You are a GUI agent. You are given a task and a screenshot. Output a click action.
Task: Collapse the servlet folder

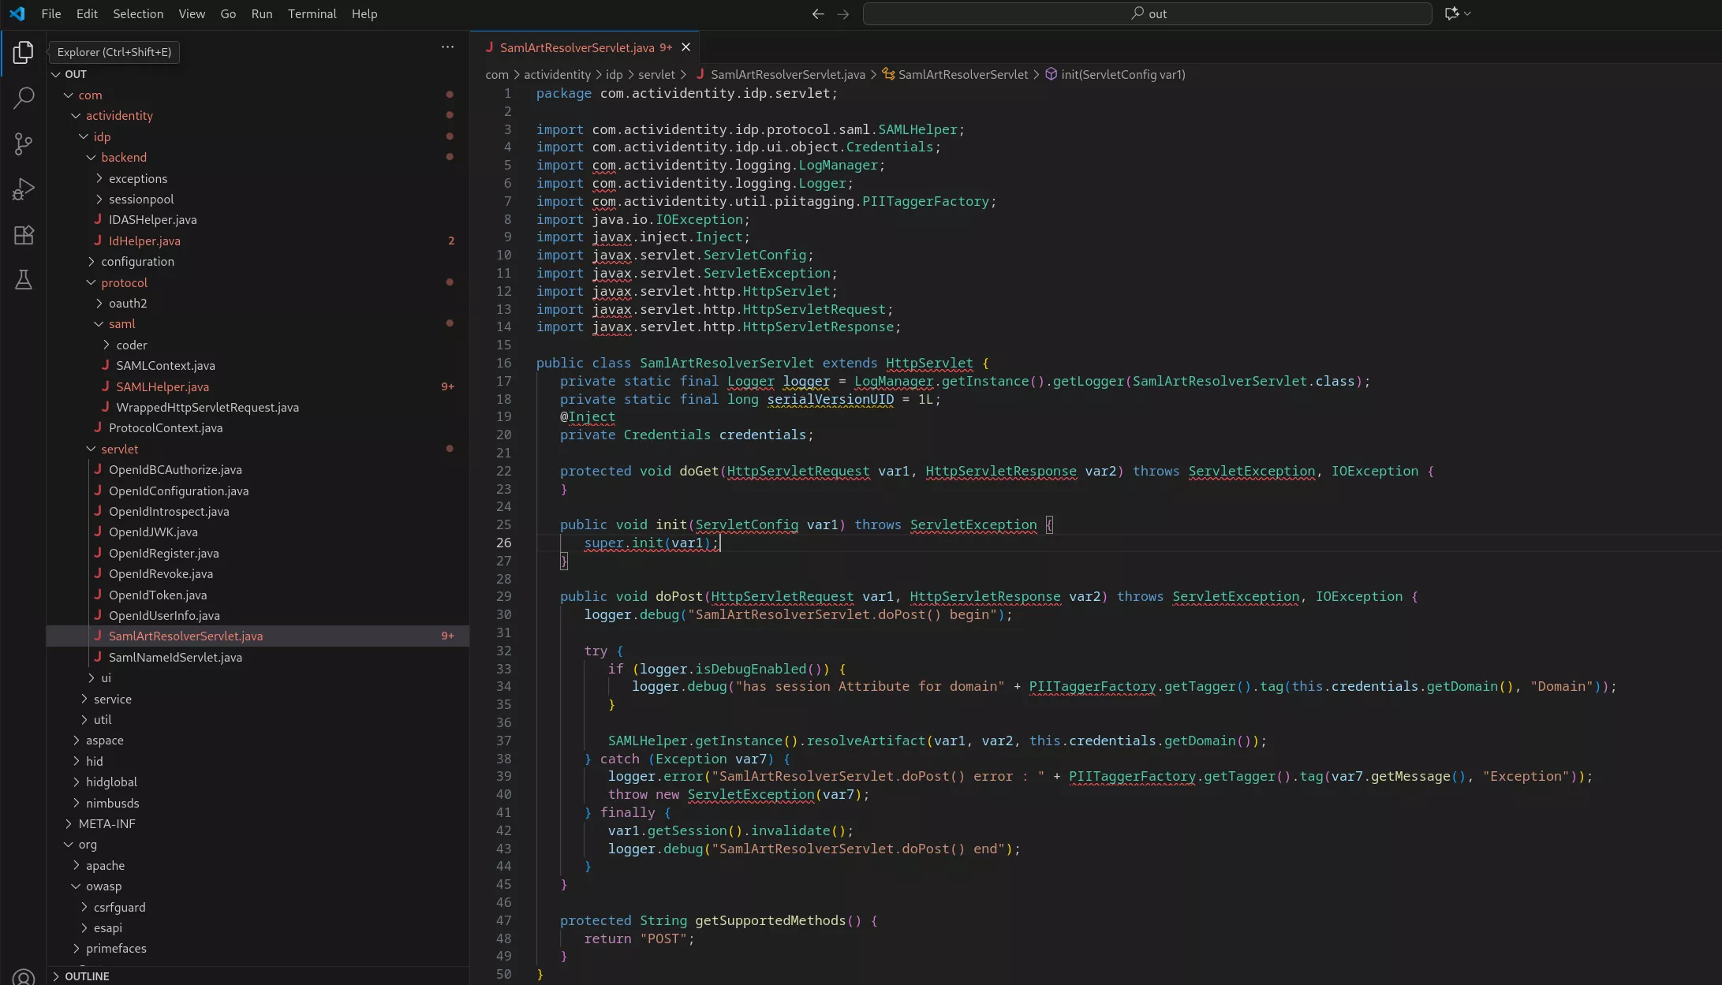(x=119, y=449)
